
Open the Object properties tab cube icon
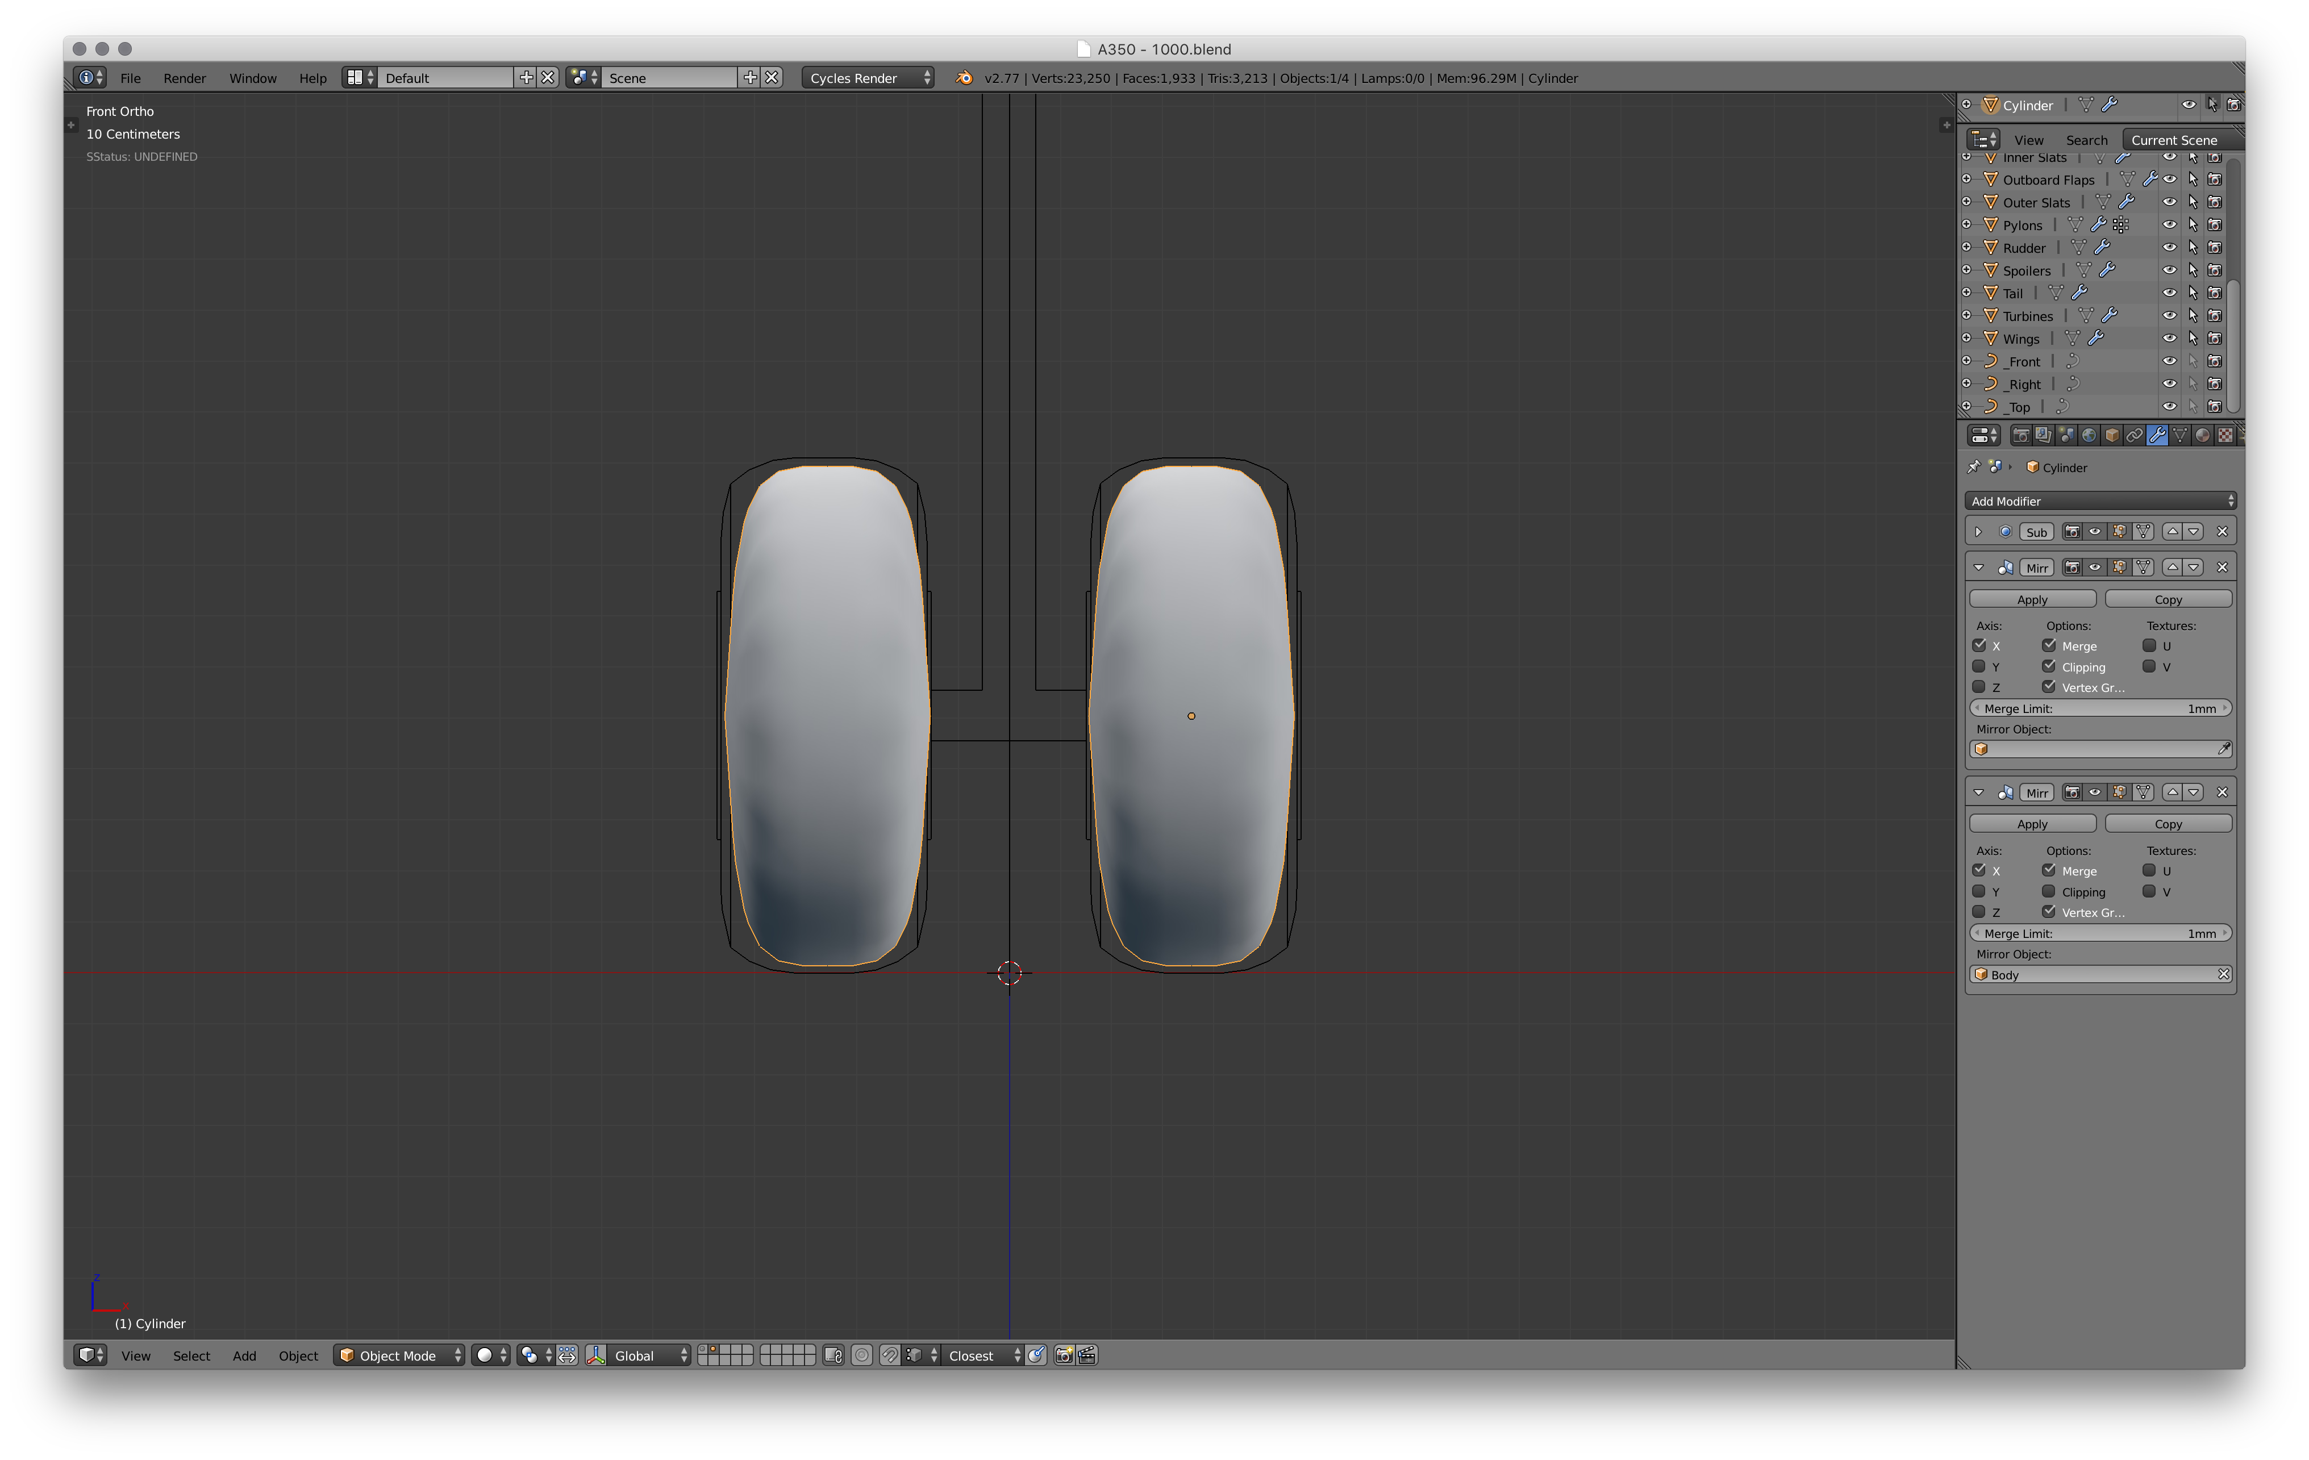click(x=2111, y=435)
